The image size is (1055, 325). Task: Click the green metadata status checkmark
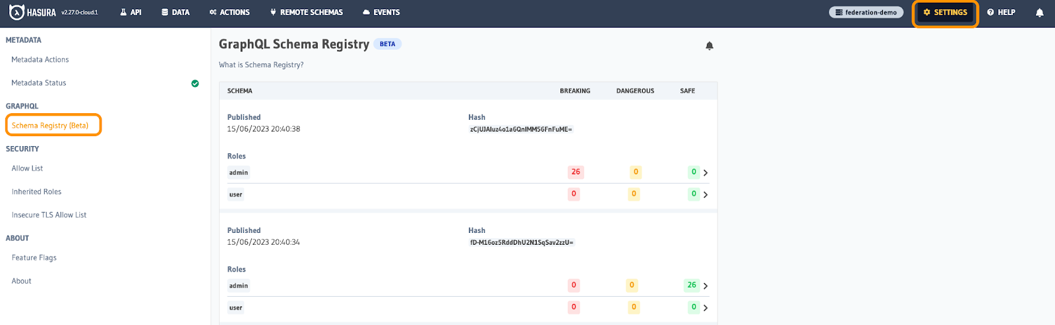(x=195, y=84)
